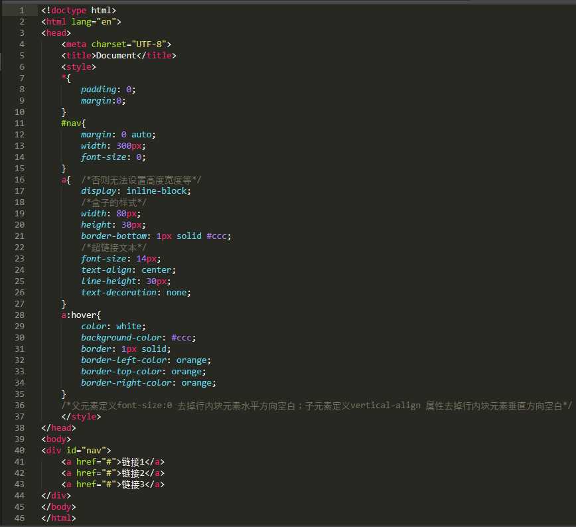
Task: Click line number 1 in the gutter
Action: [x=22, y=11]
